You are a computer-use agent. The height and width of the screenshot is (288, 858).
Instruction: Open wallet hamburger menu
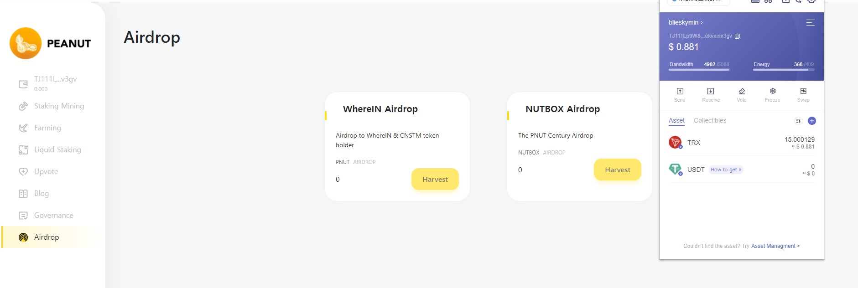(x=811, y=22)
